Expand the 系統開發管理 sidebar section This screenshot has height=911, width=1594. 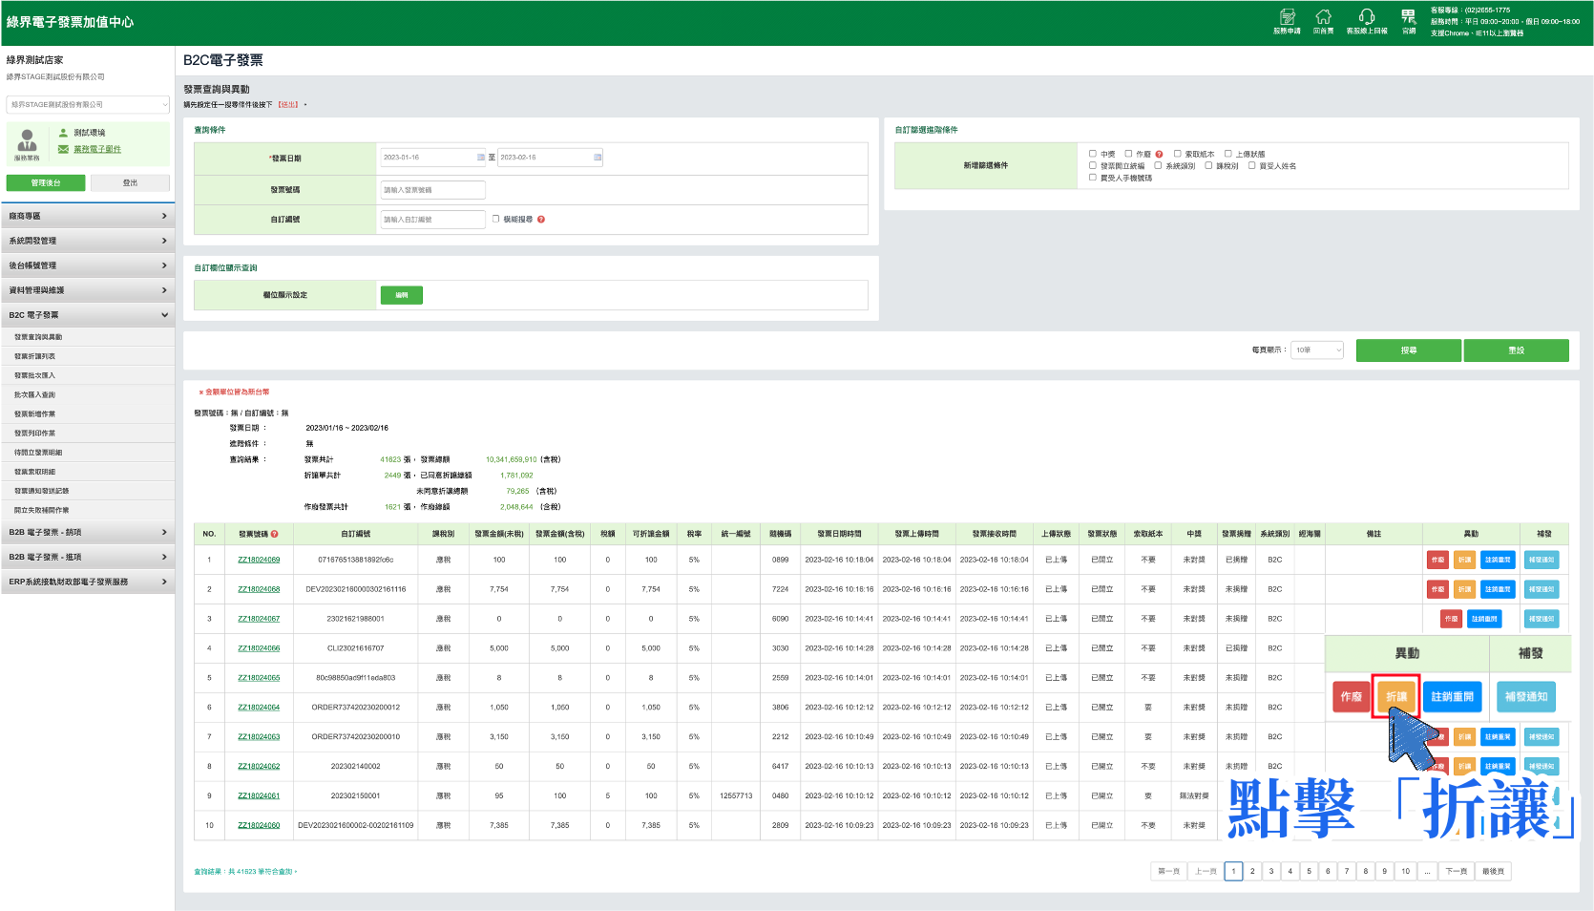88,241
